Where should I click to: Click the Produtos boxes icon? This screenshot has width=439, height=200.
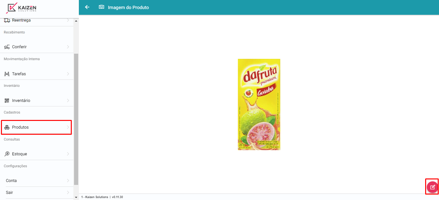(7, 127)
